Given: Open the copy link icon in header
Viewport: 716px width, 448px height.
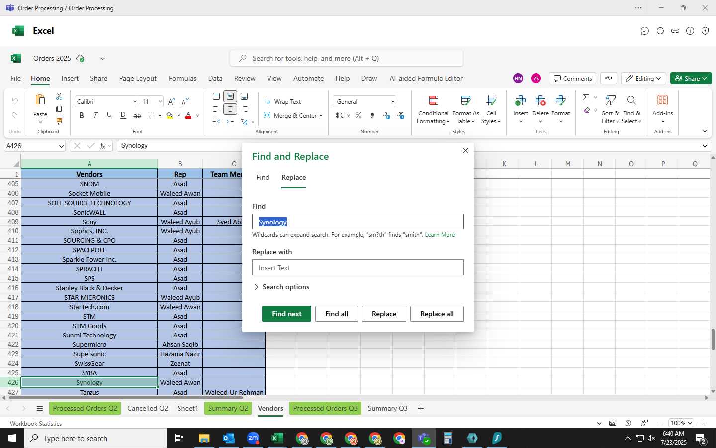Looking at the screenshot, I should click(675, 31).
